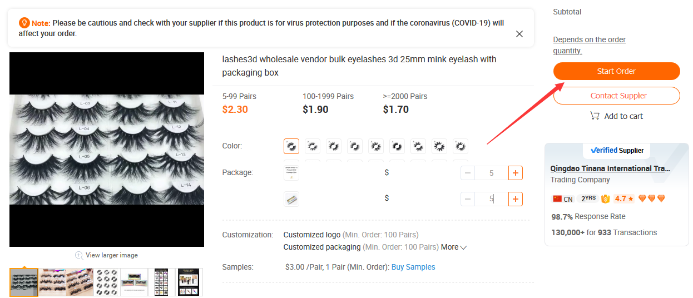Click the View larger image magnifier icon
The image size is (693, 298).
(x=79, y=255)
